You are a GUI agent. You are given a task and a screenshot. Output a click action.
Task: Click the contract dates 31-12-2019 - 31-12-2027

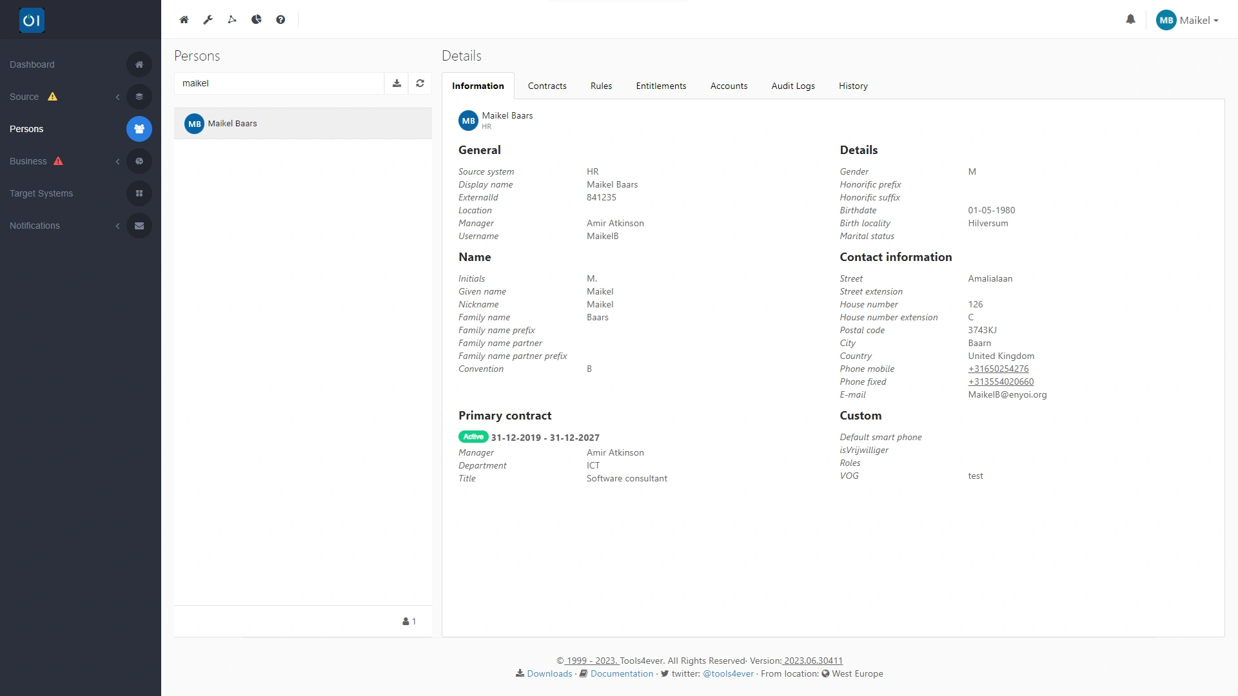(x=545, y=437)
